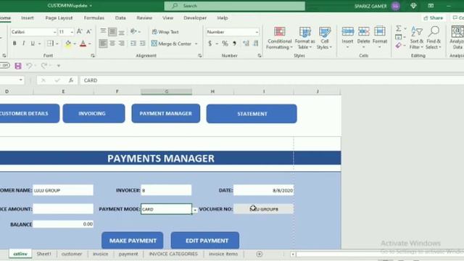Image resolution: width=464 pixels, height=261 pixels.
Task: Switch to the customer sheet tab
Action: [x=72, y=254]
